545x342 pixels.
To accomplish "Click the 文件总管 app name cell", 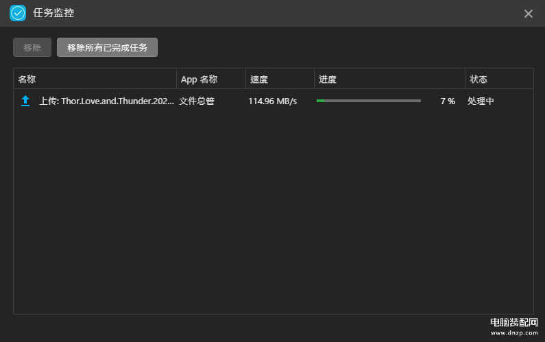I will point(197,101).
